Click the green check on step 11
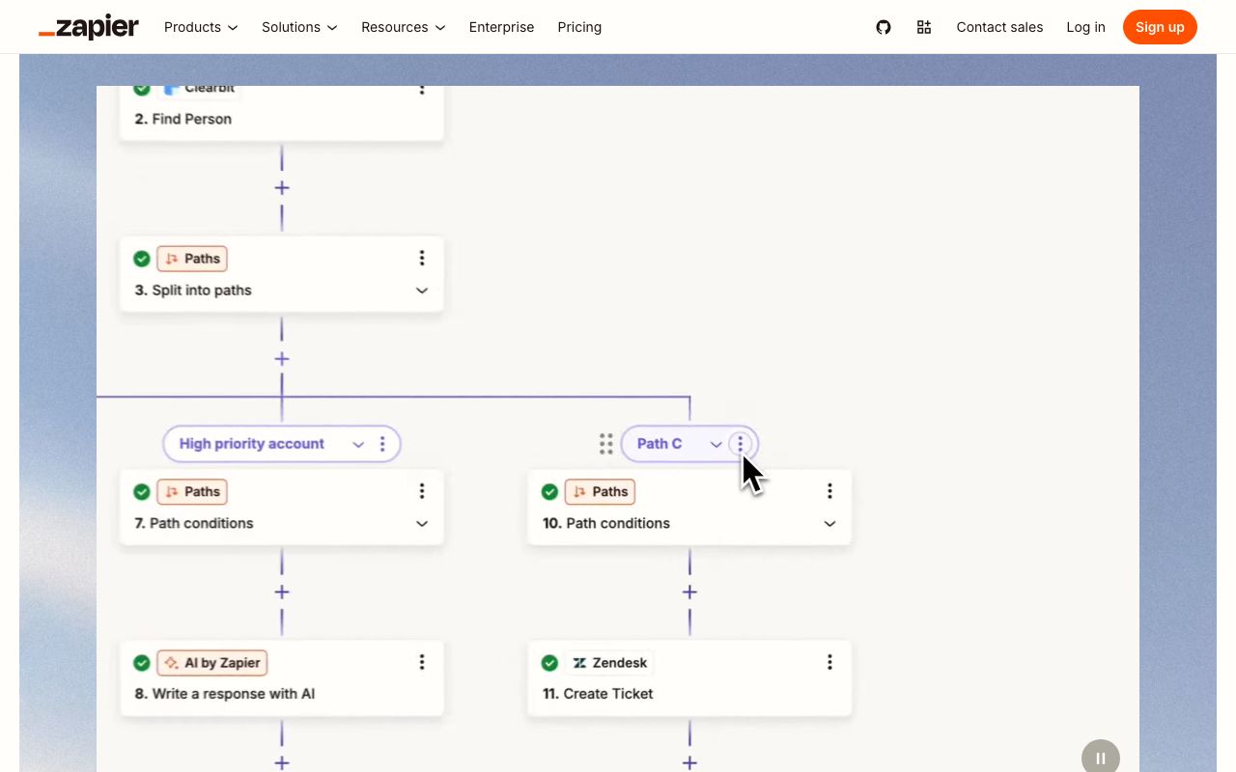Image resolution: width=1236 pixels, height=772 pixels. tap(549, 663)
